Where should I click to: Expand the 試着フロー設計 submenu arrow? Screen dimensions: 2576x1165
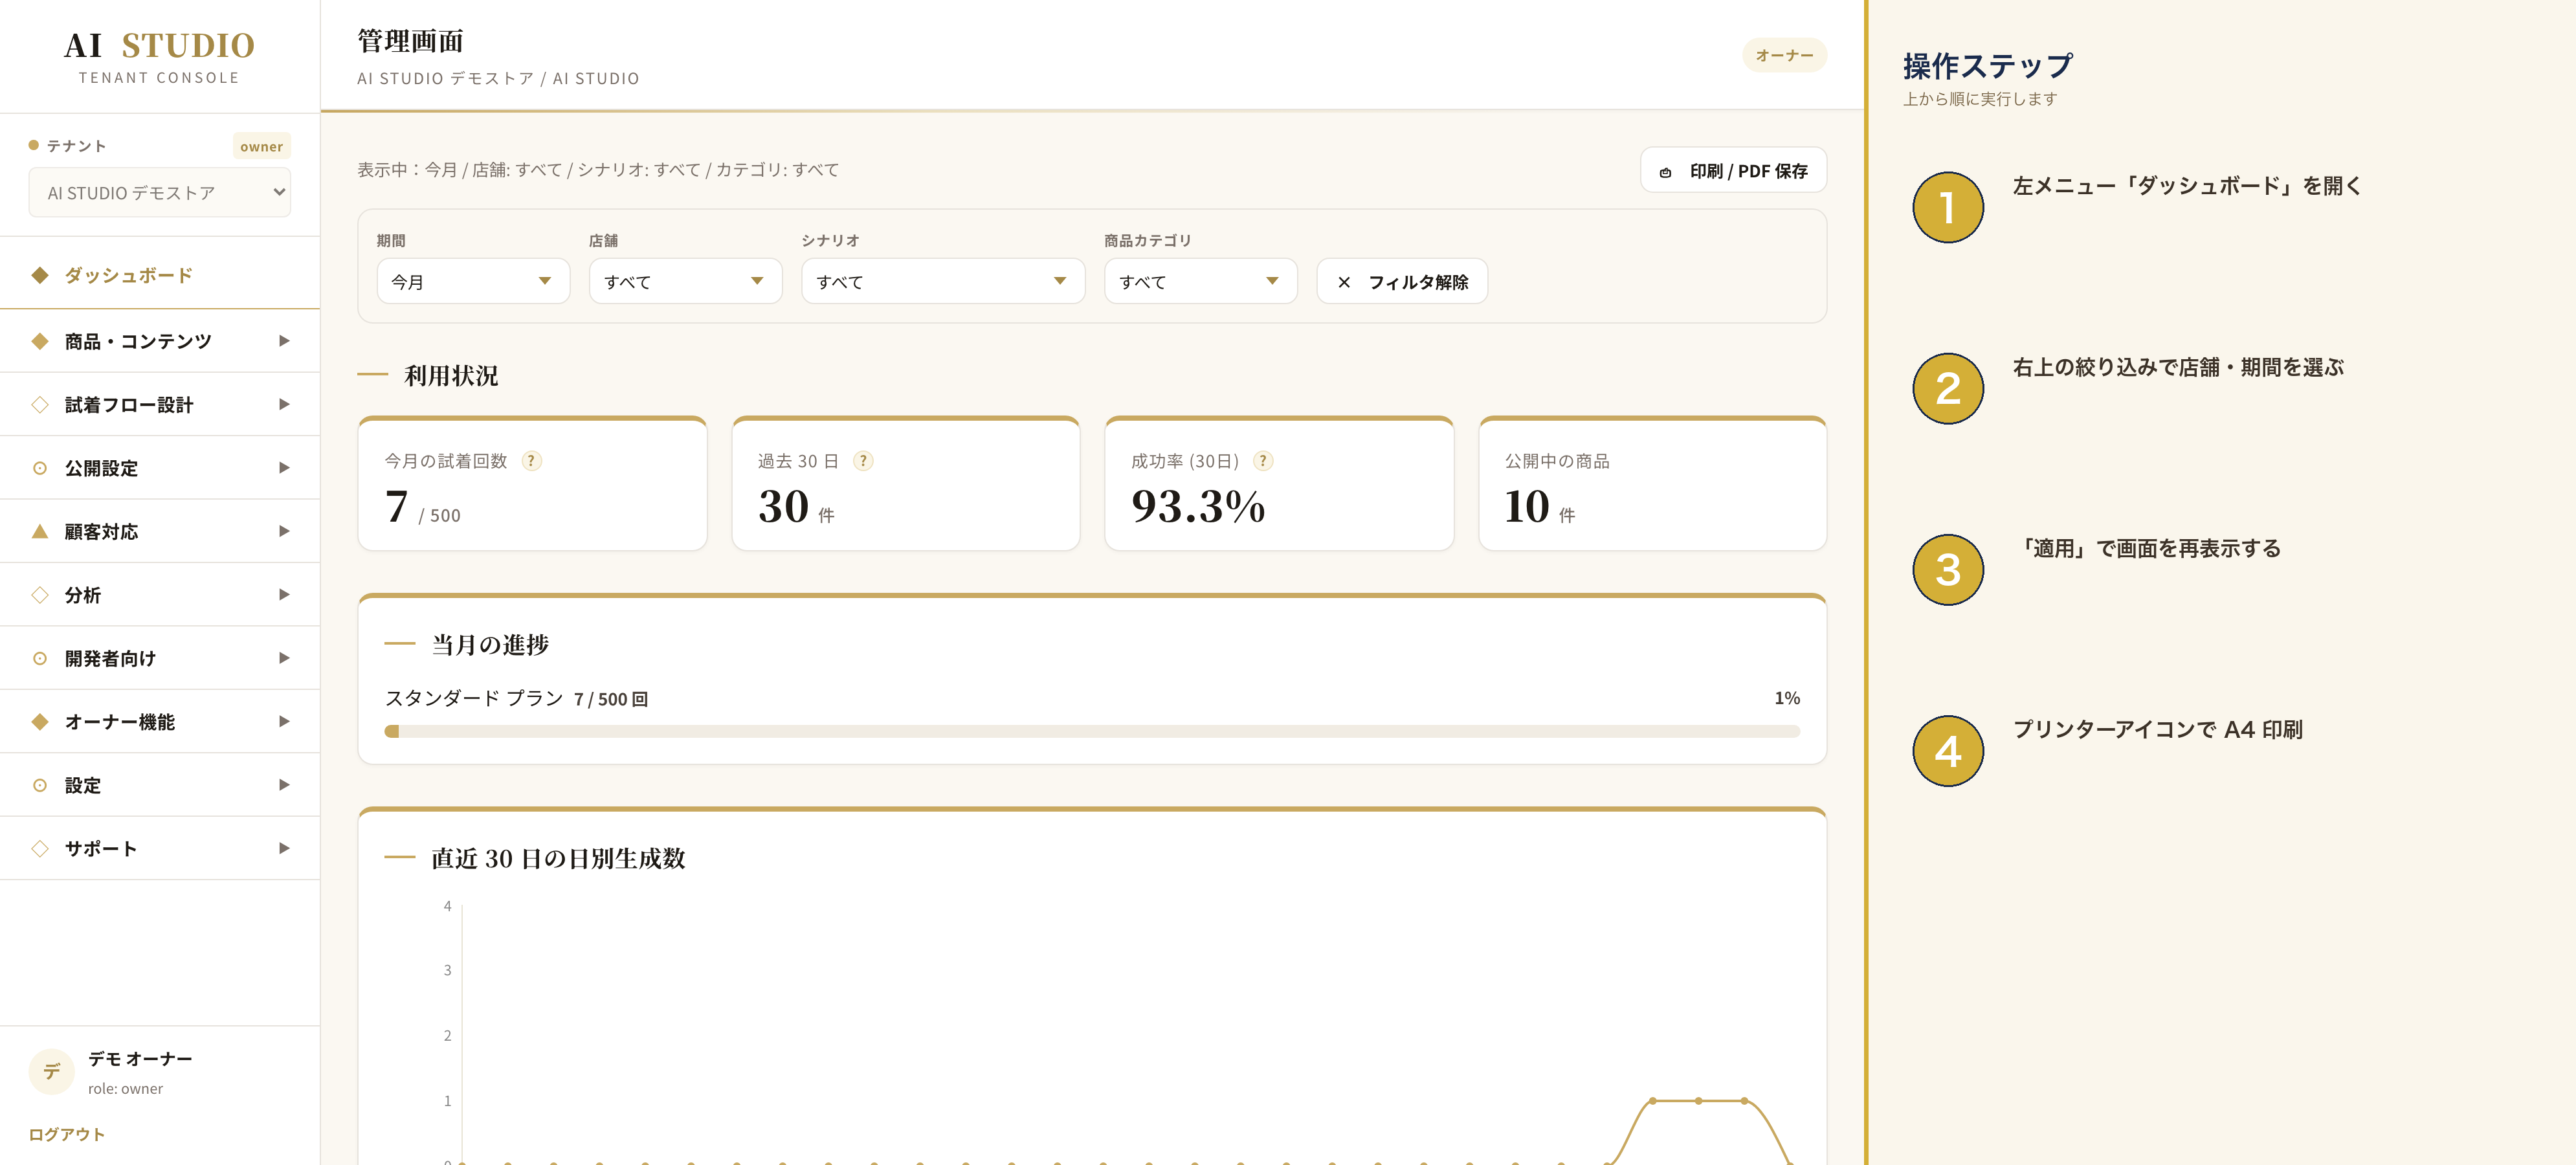pos(284,405)
